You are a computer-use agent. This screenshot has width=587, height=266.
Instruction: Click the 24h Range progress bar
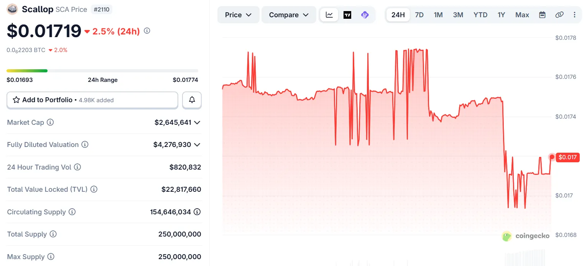[102, 71]
